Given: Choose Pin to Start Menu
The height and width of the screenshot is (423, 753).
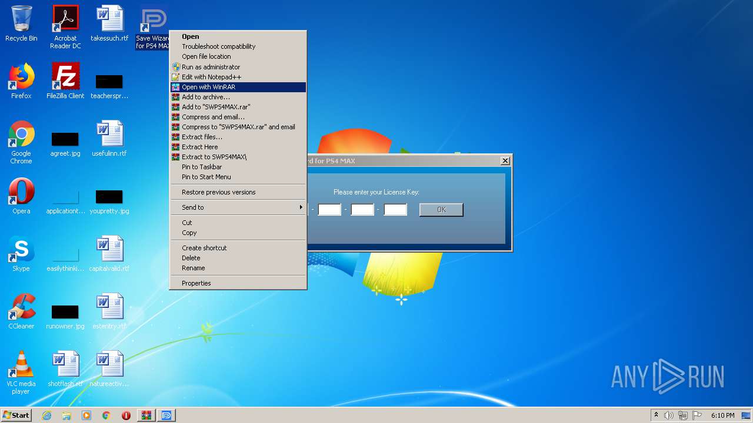Looking at the screenshot, I should point(238,177).
